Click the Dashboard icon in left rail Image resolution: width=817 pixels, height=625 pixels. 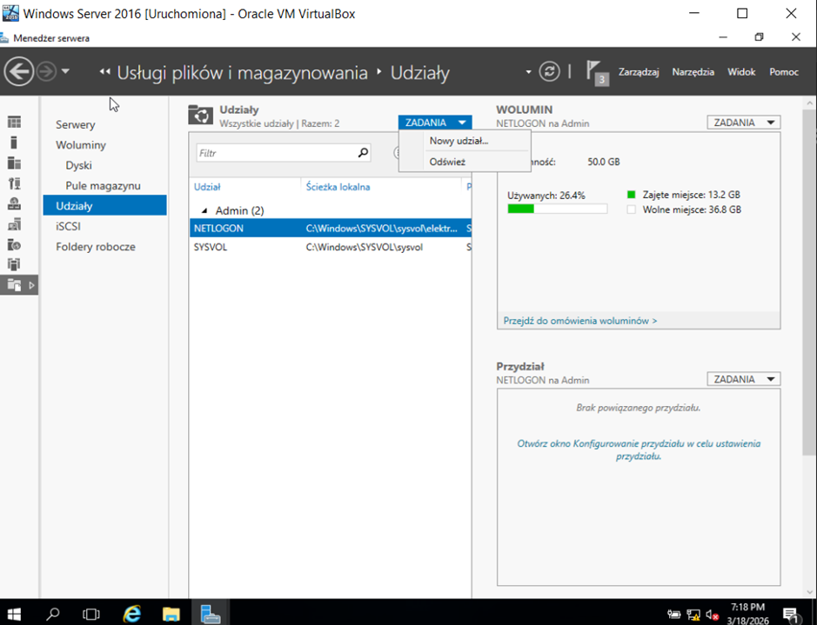click(14, 123)
